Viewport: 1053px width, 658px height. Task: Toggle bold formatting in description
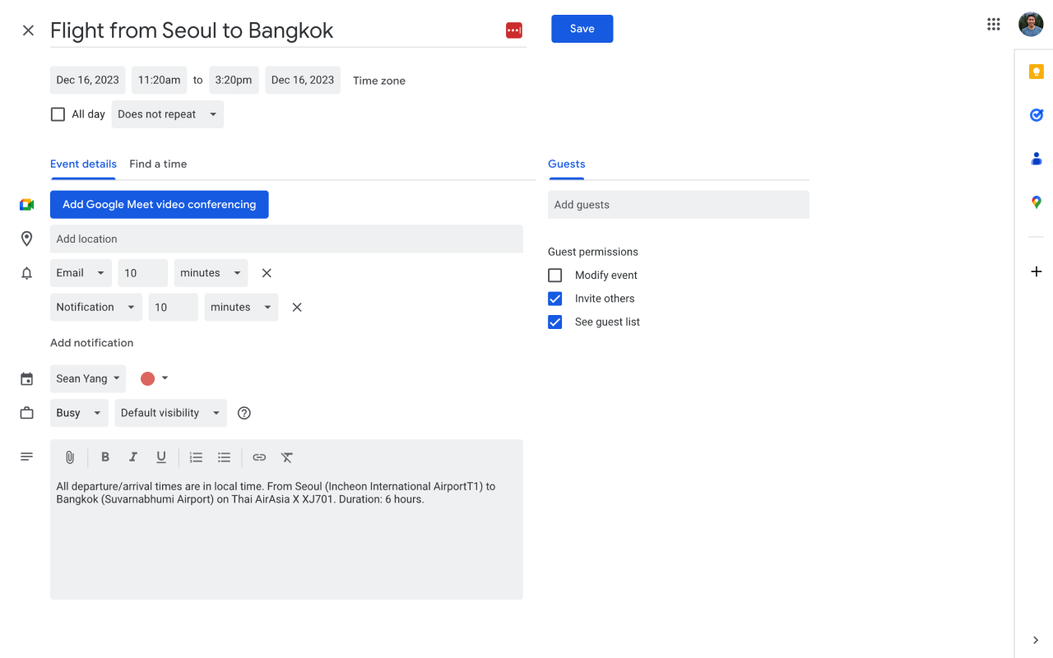pyautogui.click(x=104, y=456)
